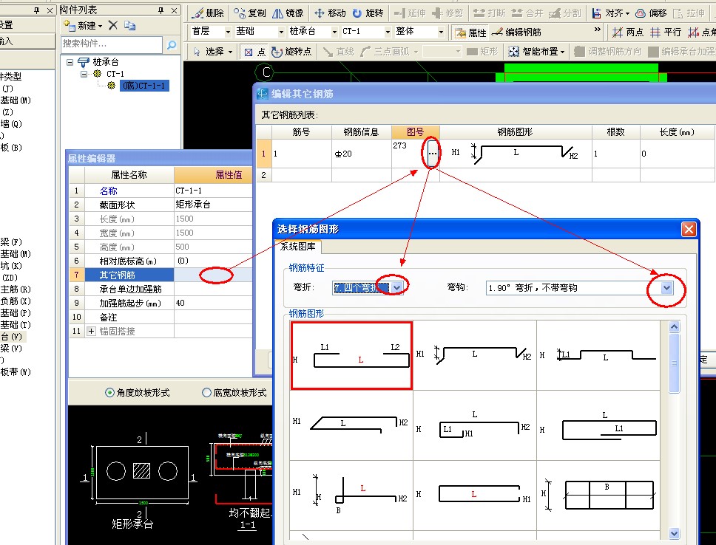716x545 pixels.
Task: Select the 旋转 (rotate) tool
Action: click(x=368, y=13)
